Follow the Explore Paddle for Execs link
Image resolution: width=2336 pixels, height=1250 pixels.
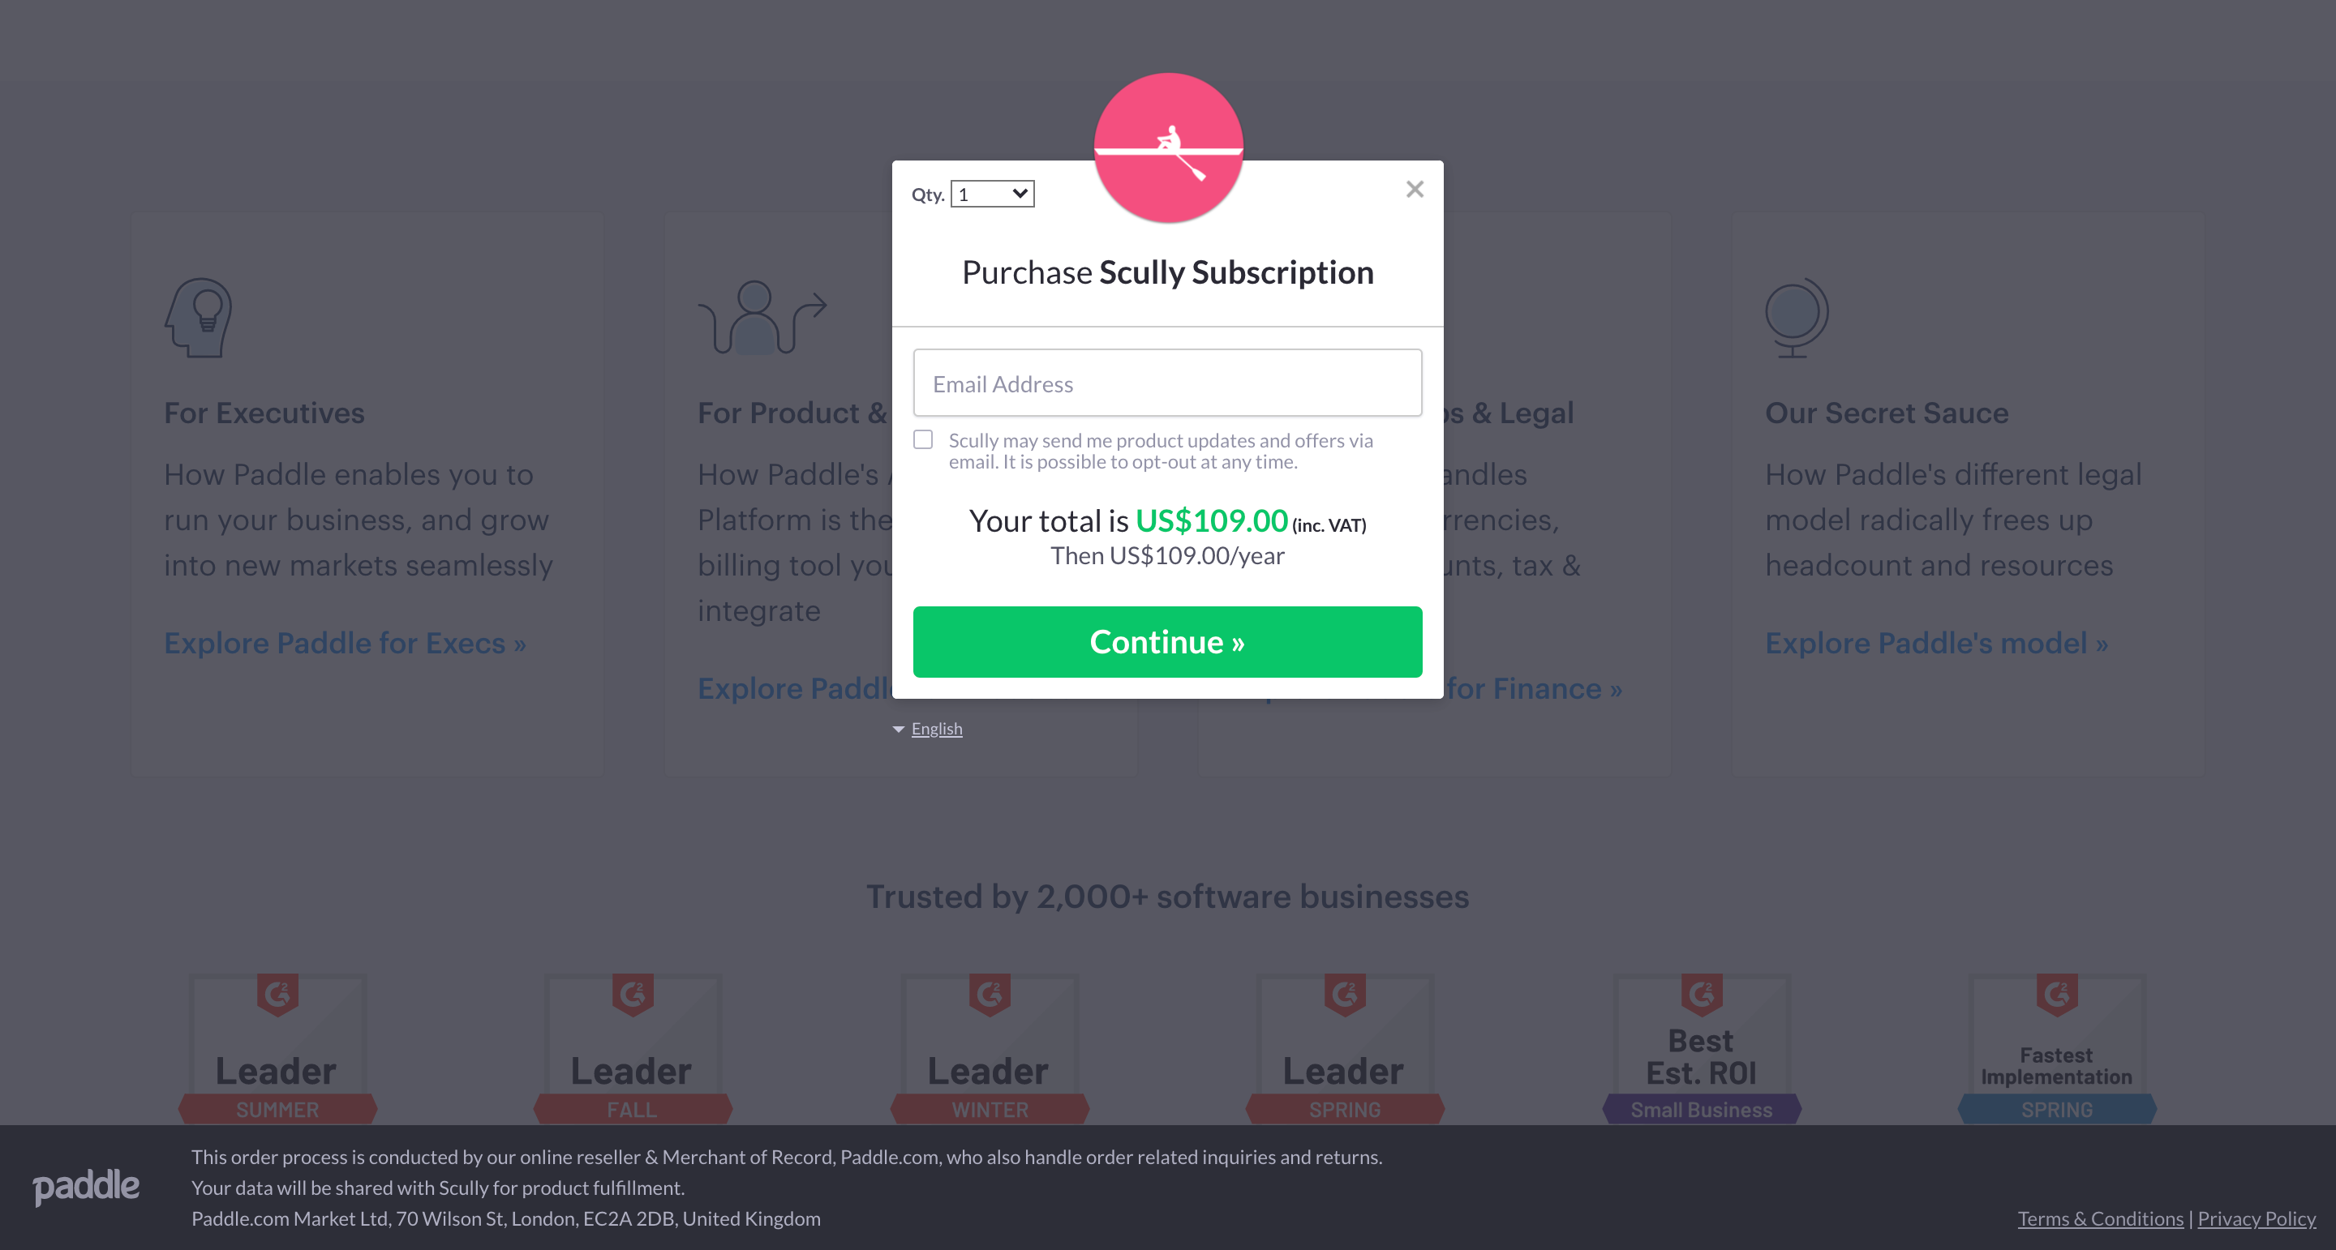pyautogui.click(x=345, y=643)
